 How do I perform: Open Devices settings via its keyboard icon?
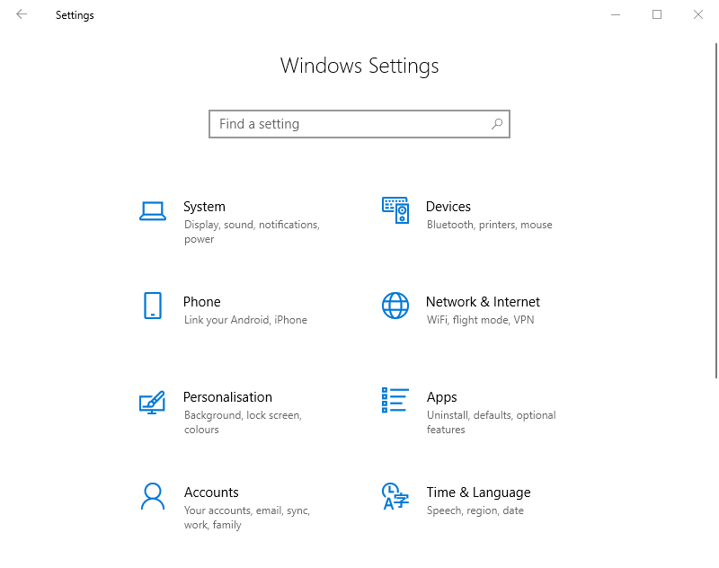(x=395, y=210)
